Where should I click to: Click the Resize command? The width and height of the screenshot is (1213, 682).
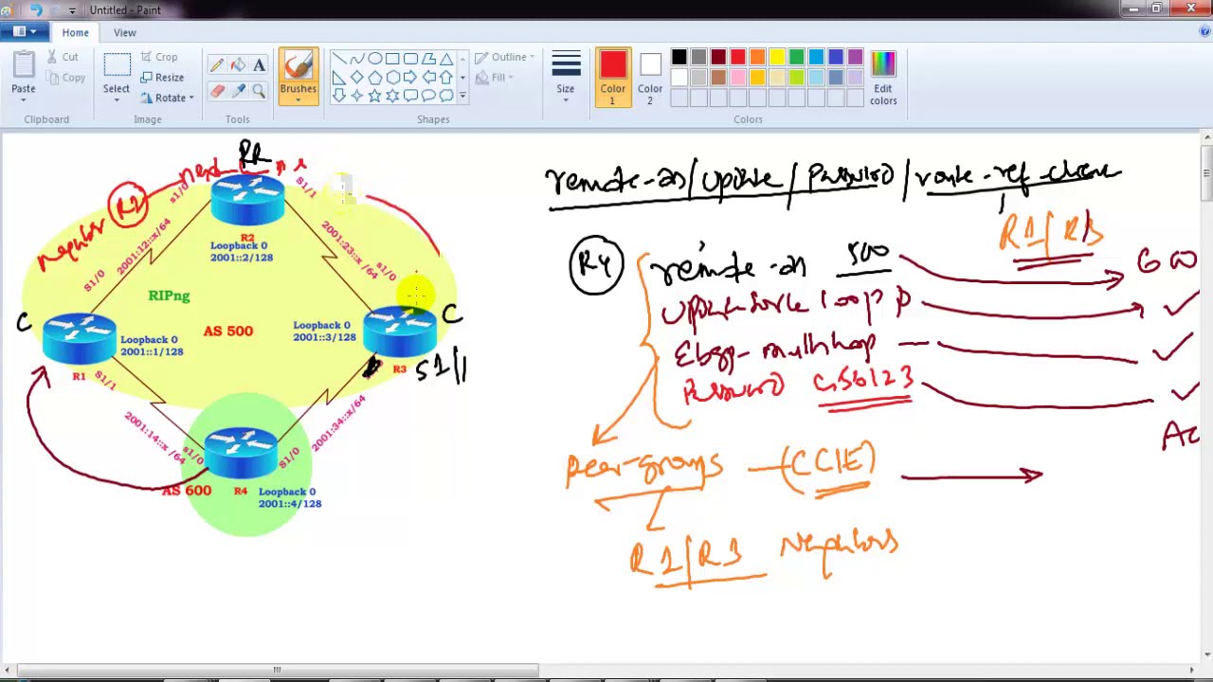pyautogui.click(x=162, y=78)
